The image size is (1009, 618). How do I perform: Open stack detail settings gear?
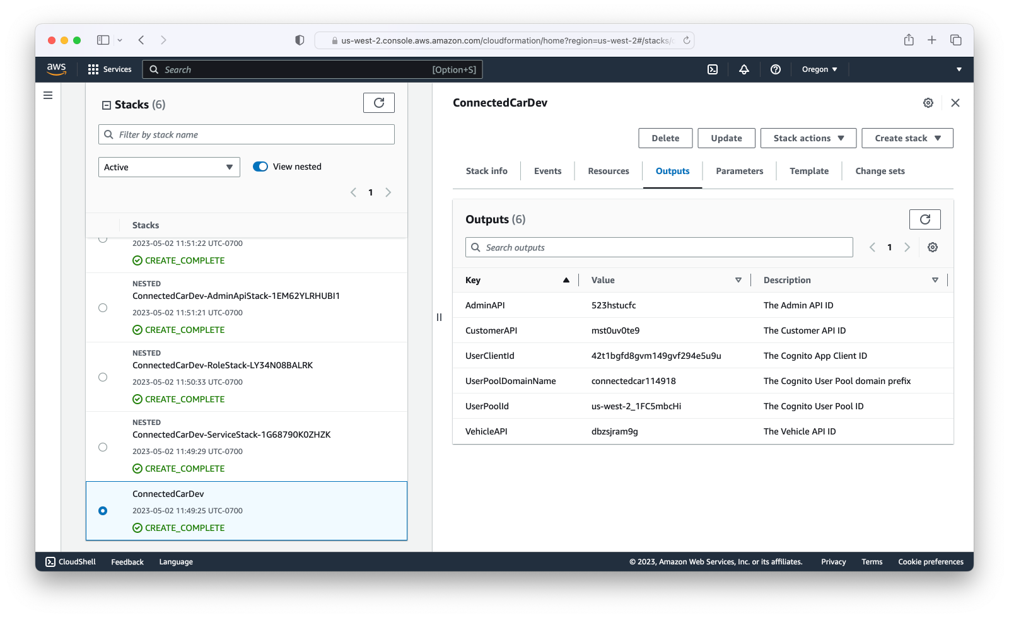click(928, 103)
